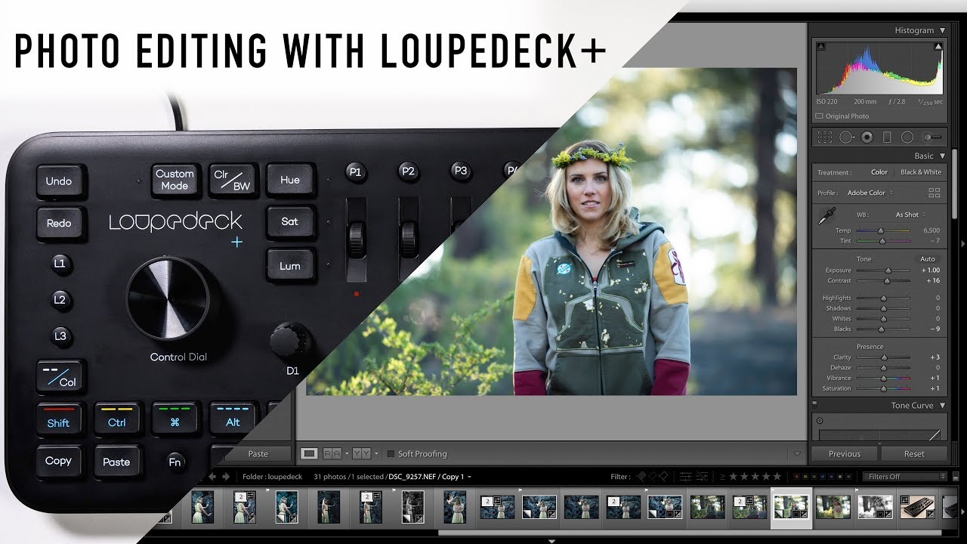
Task: Click the main photo preview
Action: coord(551,232)
